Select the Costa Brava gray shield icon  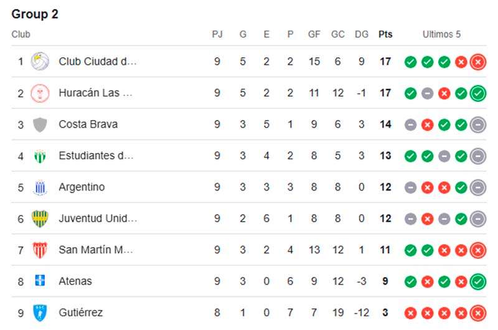tap(40, 125)
